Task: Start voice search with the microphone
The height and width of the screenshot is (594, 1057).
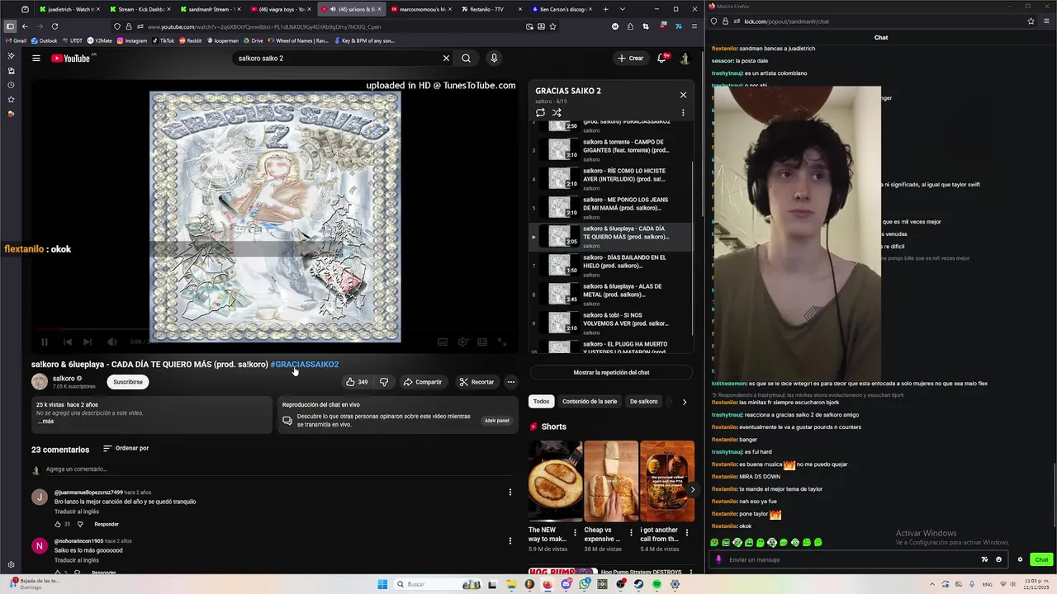Action: 494,59
